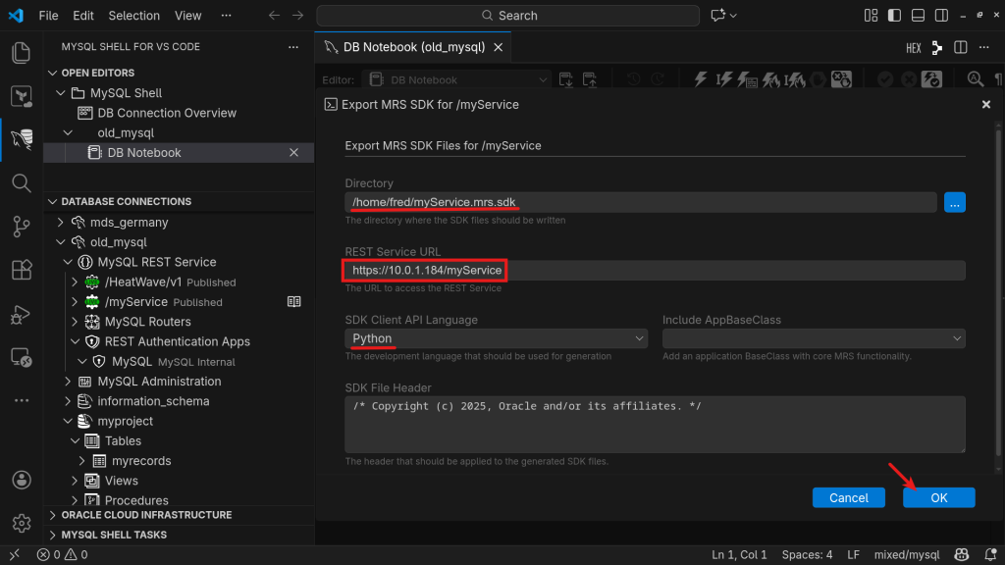Open the Selection menu
1005x565 pixels.
pos(133,16)
